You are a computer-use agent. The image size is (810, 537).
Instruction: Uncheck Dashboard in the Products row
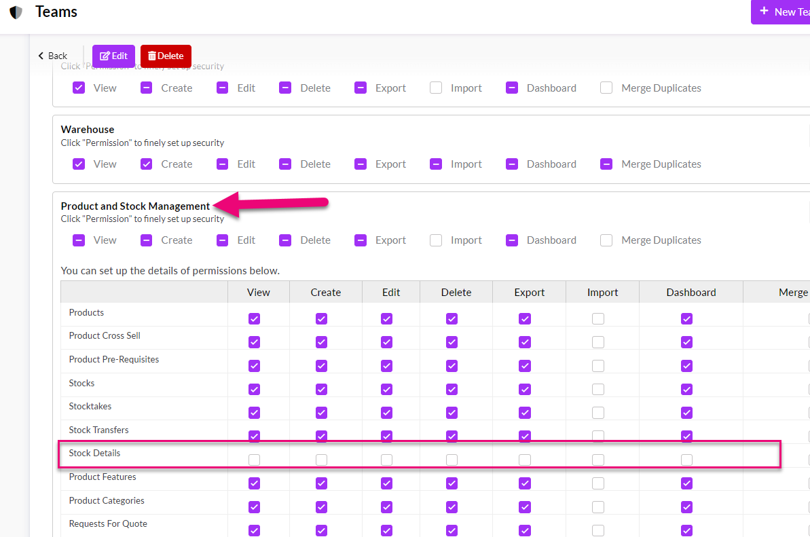click(686, 318)
